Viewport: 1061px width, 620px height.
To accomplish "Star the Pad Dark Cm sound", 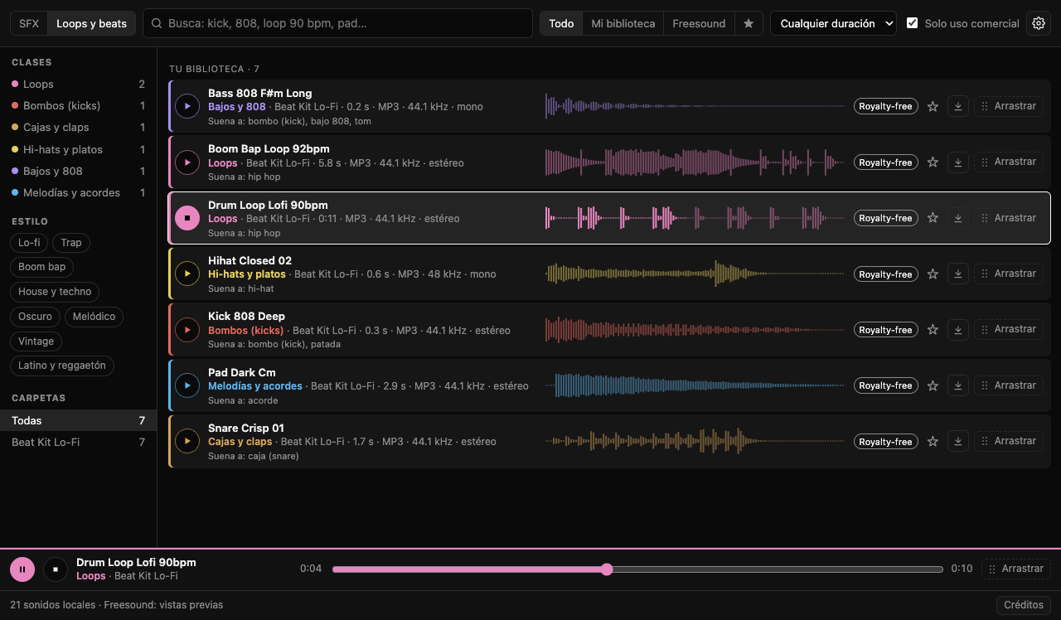I will [x=933, y=385].
